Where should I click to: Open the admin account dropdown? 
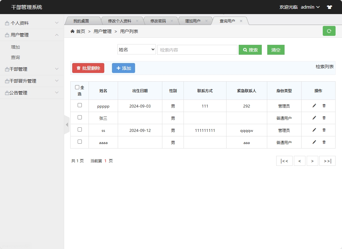(x=309, y=7)
